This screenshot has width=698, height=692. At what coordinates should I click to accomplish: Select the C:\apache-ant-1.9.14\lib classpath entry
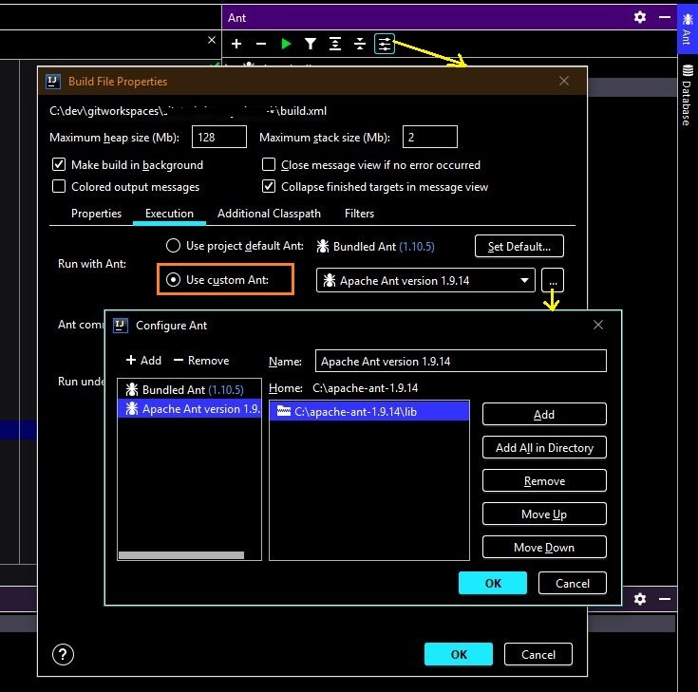[369, 411]
